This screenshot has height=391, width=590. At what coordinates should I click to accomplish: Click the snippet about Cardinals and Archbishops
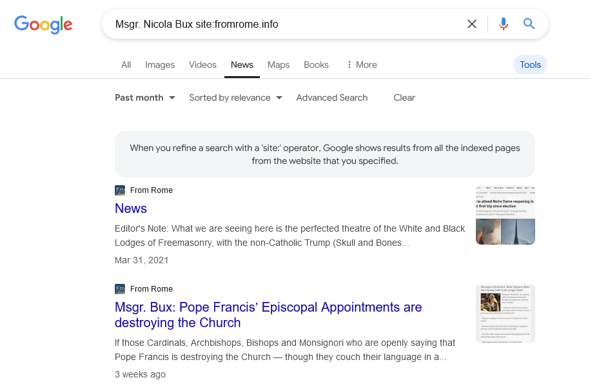click(x=285, y=350)
